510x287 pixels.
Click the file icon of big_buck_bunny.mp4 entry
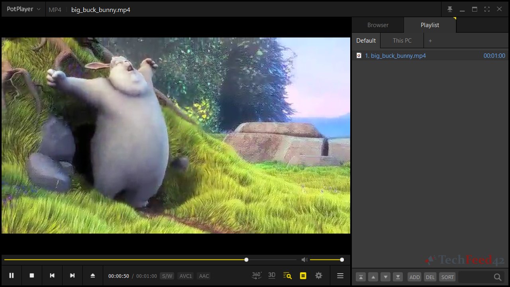point(359,56)
